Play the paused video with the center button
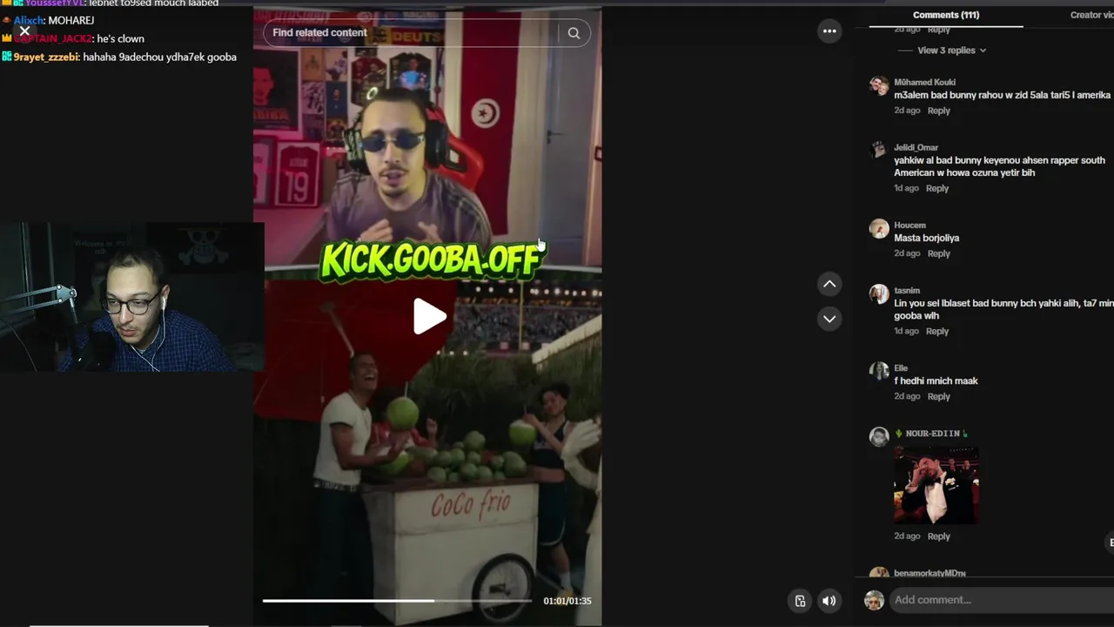Screen dimensions: 1114x627 (428, 316)
